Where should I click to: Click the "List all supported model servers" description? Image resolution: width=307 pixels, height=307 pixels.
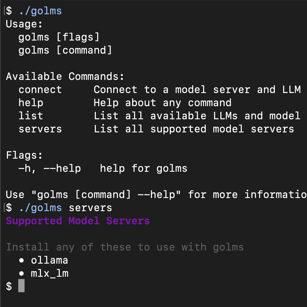click(194, 129)
